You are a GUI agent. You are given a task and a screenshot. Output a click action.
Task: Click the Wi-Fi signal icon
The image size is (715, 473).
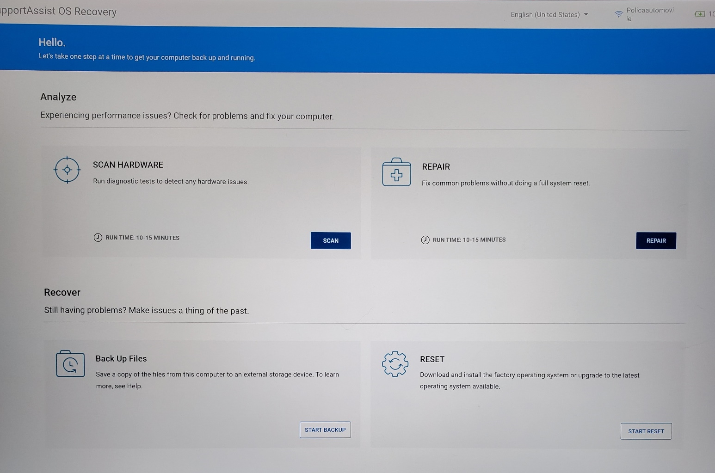point(618,14)
